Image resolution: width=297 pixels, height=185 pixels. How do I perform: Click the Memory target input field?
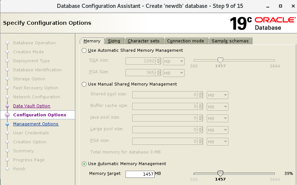[140, 174]
